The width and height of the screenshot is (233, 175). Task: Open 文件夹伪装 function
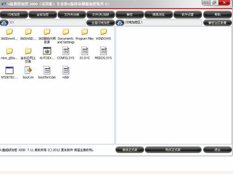pos(72,14)
